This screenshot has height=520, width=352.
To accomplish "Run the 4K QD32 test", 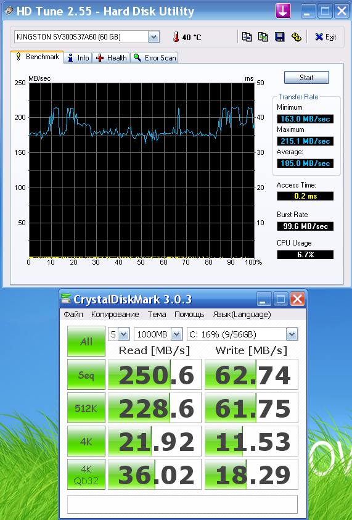I will [86, 474].
